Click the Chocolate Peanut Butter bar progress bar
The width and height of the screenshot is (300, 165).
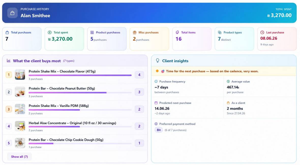pyautogui.click(x=80, y=93)
